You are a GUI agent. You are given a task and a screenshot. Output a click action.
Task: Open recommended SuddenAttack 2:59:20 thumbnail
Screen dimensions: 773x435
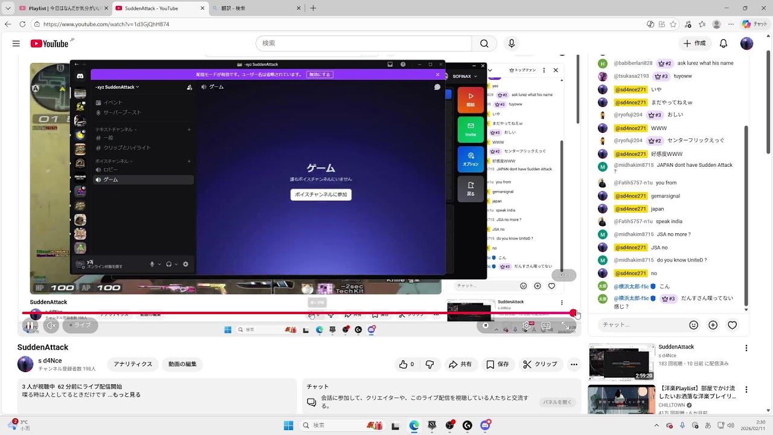pyautogui.click(x=621, y=362)
